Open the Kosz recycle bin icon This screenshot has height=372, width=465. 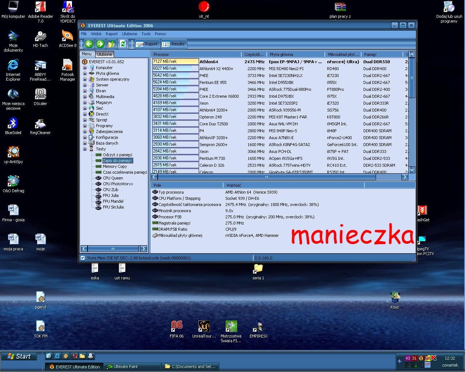[x=395, y=300]
